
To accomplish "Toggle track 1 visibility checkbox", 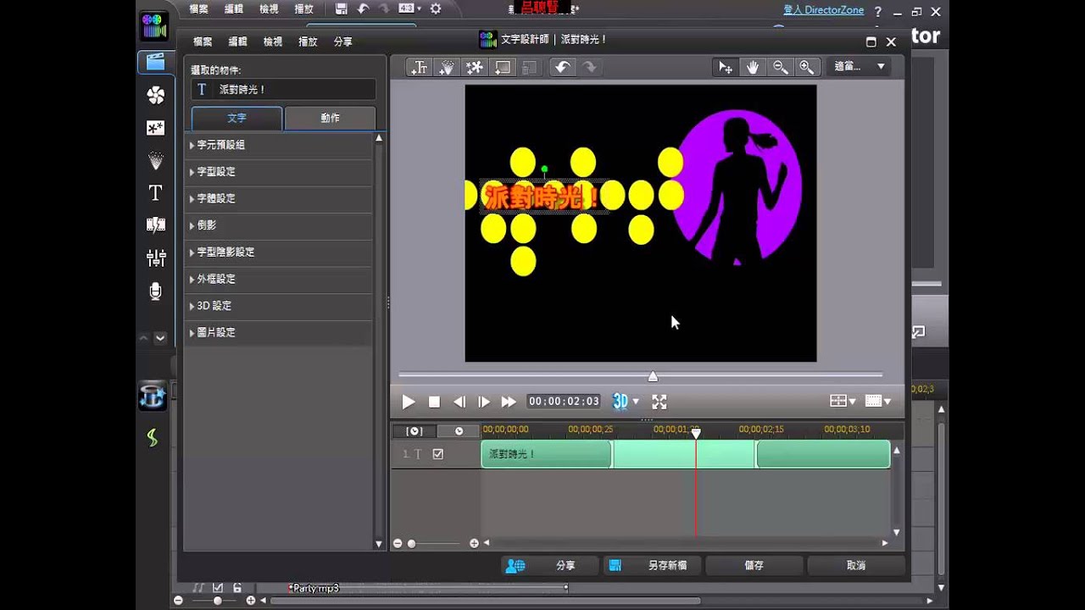I will pos(437,454).
